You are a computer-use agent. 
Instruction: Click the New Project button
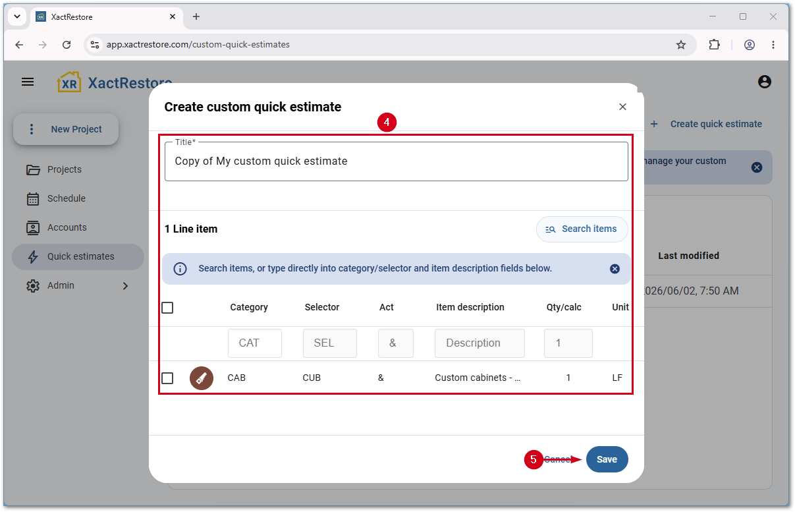[x=66, y=129]
